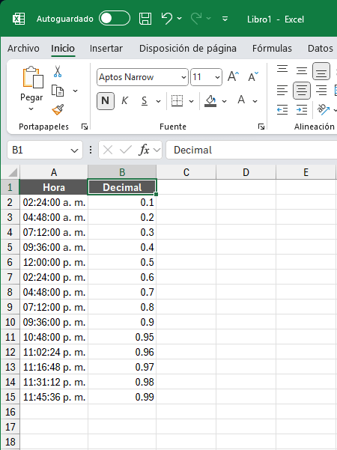Screen dimensions: 337x450
Task: Align text to the right
Action: pos(321,91)
